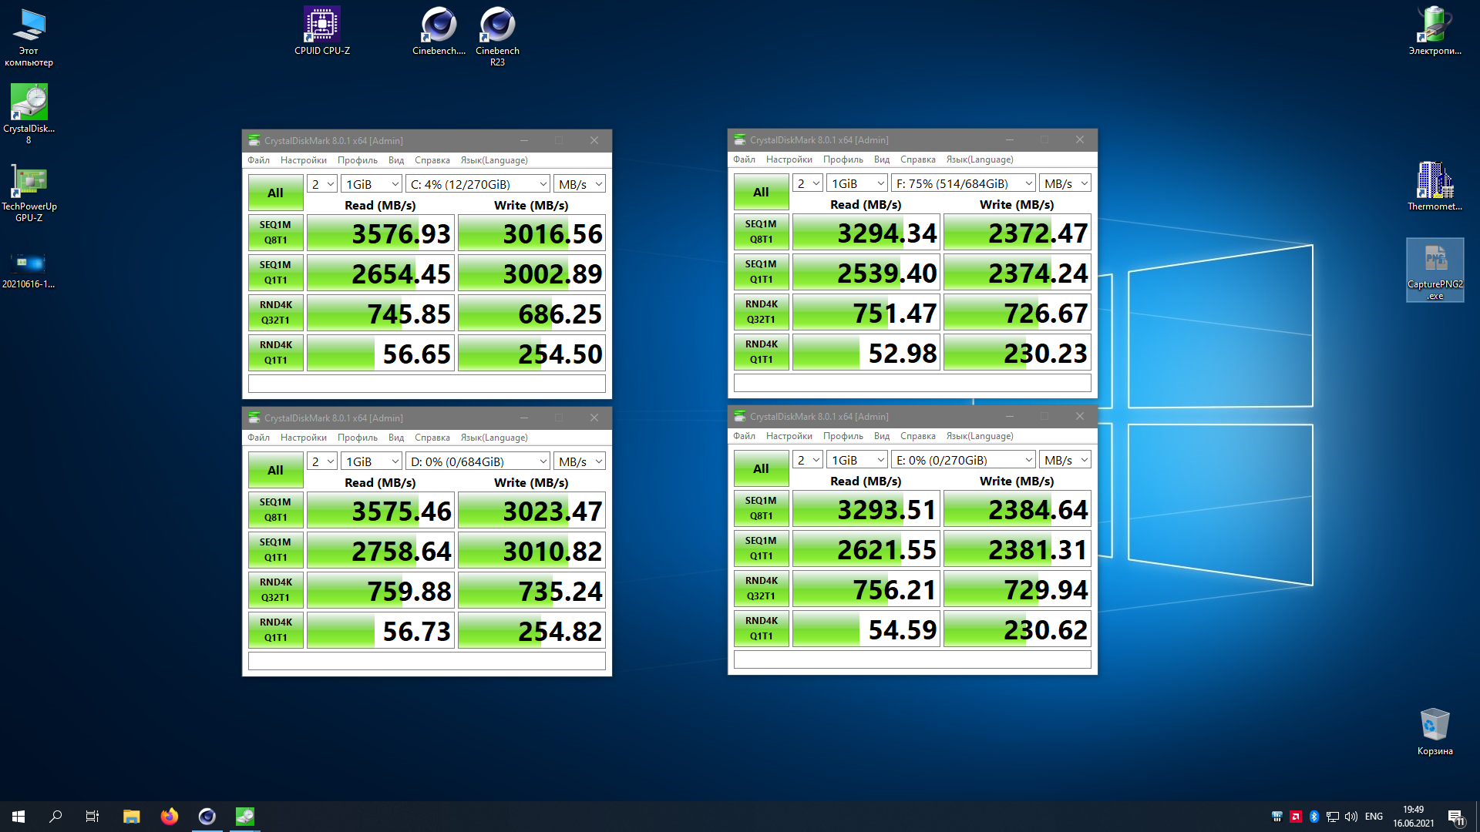This screenshot has height=832, width=1480.
Task: Open test size 1GiB dropdown in D: window
Action: tap(372, 461)
